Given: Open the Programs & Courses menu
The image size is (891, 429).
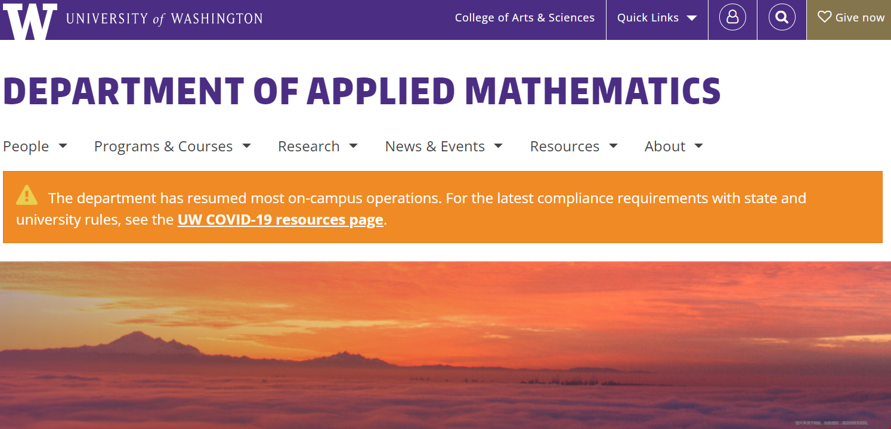Looking at the screenshot, I should pyautogui.click(x=163, y=146).
